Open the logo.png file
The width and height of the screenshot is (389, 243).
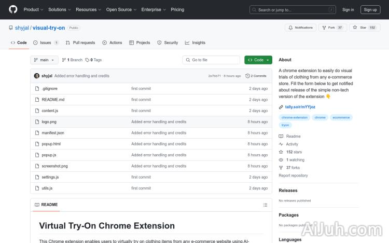[49, 122]
